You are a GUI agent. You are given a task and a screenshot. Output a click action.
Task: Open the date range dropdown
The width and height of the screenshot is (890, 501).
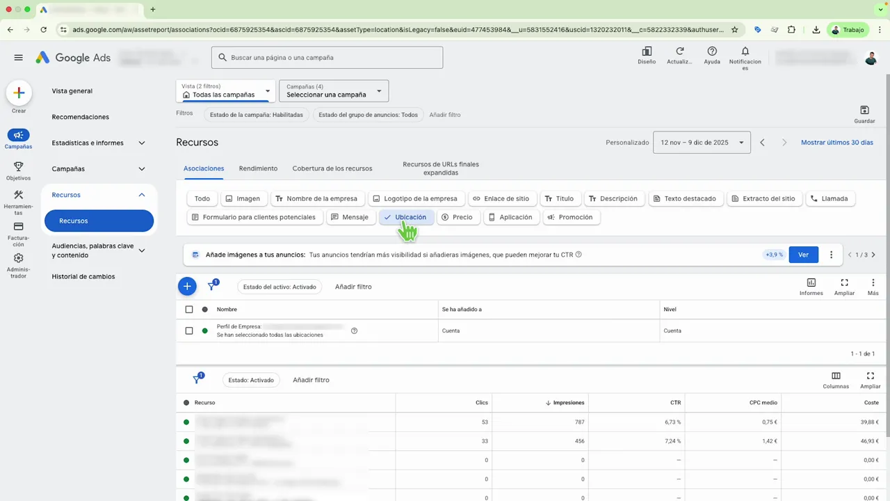[701, 142]
